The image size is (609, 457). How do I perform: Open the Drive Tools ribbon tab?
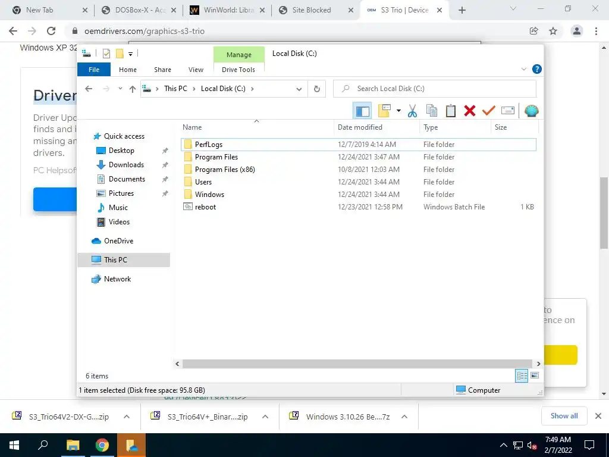click(x=238, y=70)
